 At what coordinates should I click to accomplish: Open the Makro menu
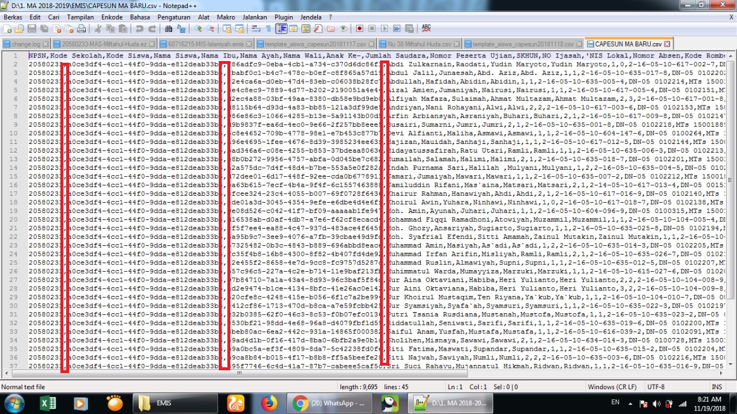(226, 17)
